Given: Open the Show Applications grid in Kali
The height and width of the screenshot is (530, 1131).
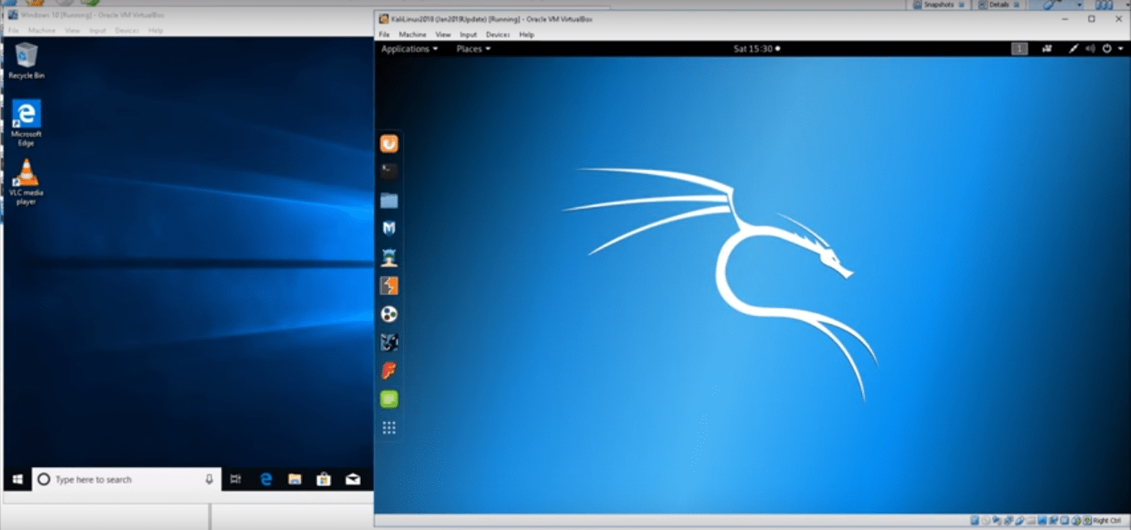Looking at the screenshot, I should pos(388,426).
